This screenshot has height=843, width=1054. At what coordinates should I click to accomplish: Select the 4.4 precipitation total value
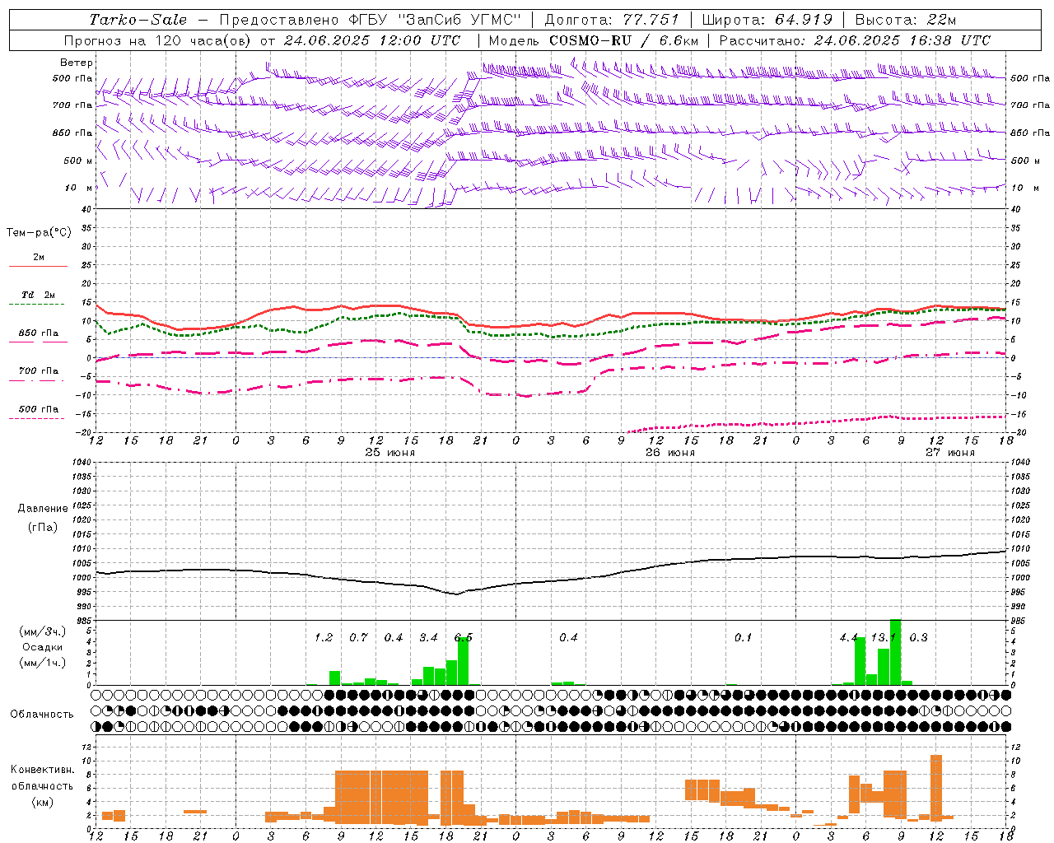849,638
